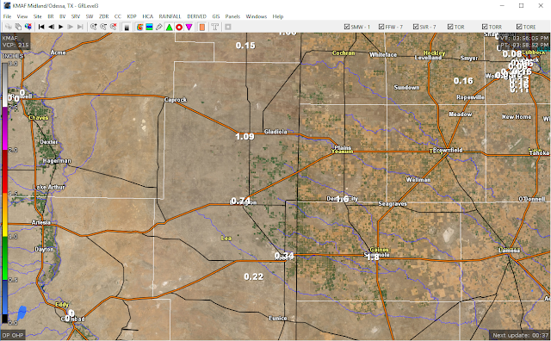This screenshot has height=341, width=551.
Task: Step back one frame in the loop
Action: [x=52, y=27]
